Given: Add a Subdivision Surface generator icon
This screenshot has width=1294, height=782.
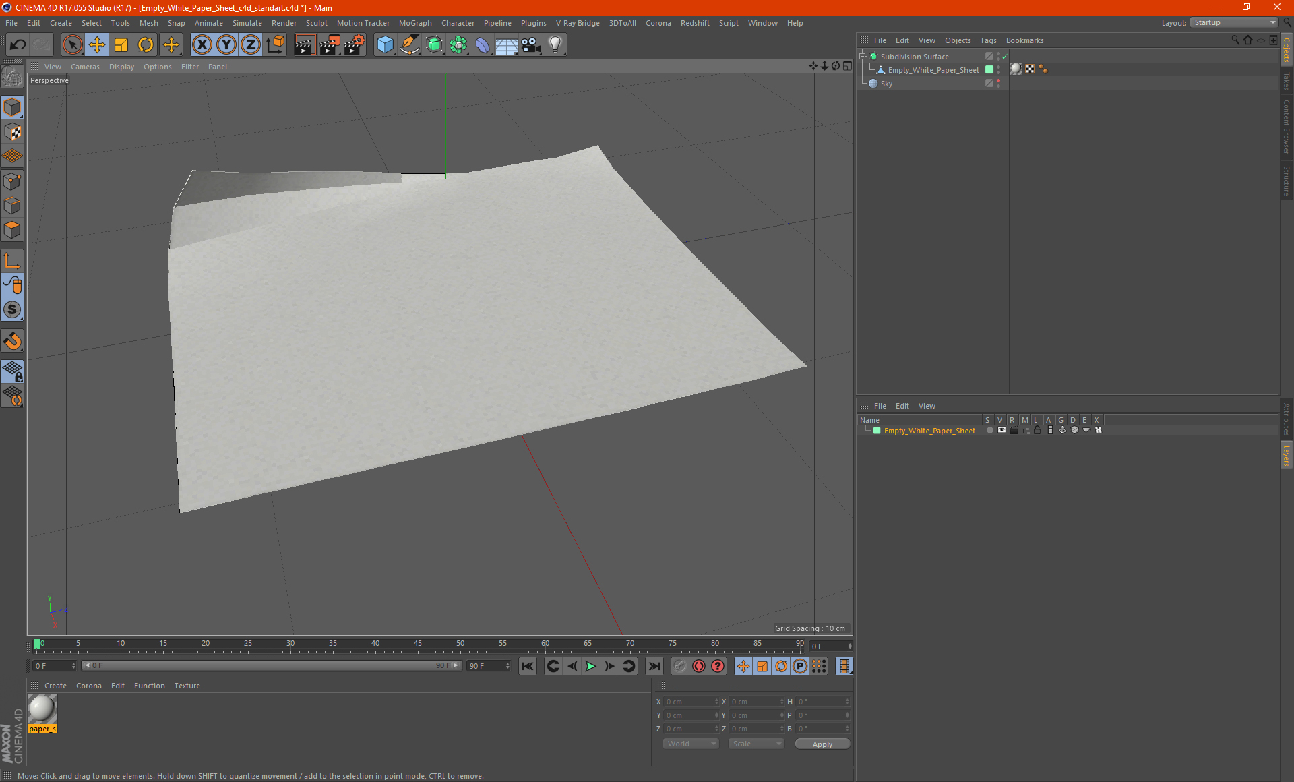Looking at the screenshot, I should [x=434, y=45].
